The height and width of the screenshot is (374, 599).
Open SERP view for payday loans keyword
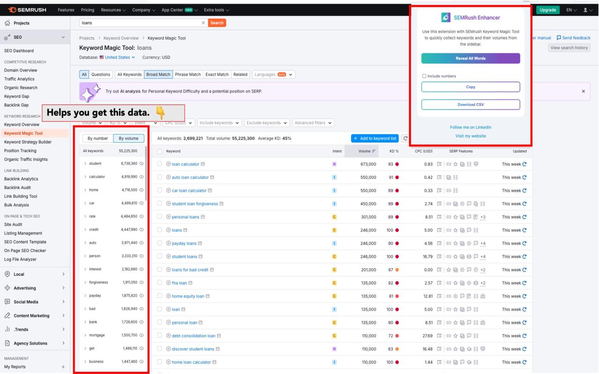coord(200,244)
